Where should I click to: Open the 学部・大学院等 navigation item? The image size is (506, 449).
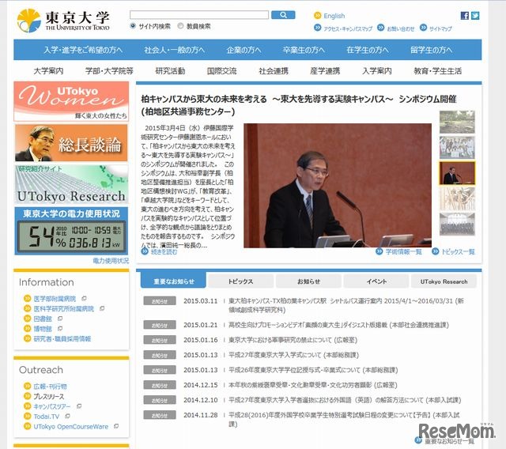(x=109, y=70)
